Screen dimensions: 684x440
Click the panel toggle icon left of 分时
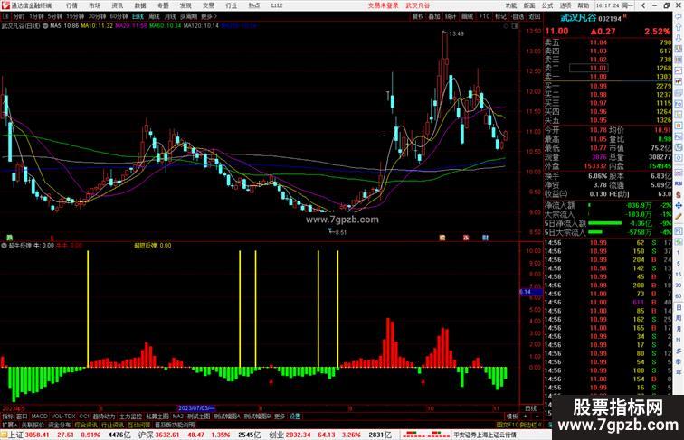(5, 16)
